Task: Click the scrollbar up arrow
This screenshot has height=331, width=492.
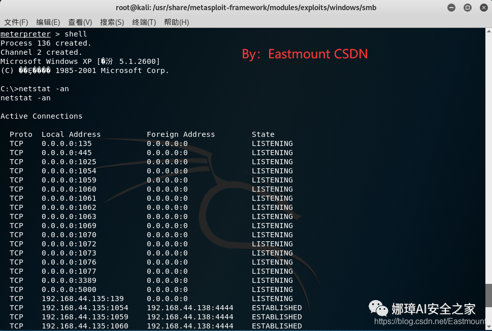Action: [x=488, y=31]
